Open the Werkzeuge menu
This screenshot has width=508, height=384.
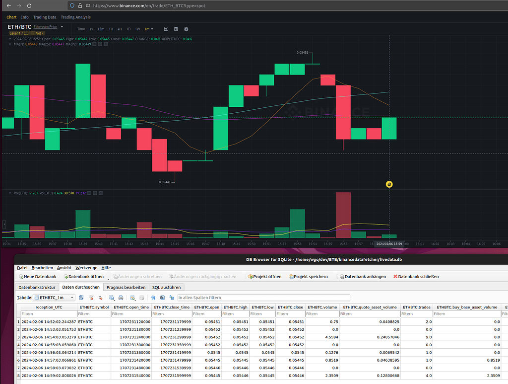coord(86,268)
